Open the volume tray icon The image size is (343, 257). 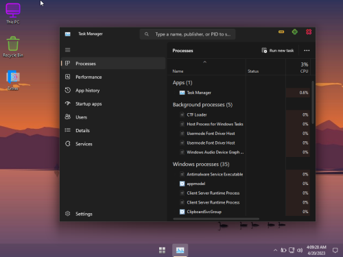pos(300,250)
